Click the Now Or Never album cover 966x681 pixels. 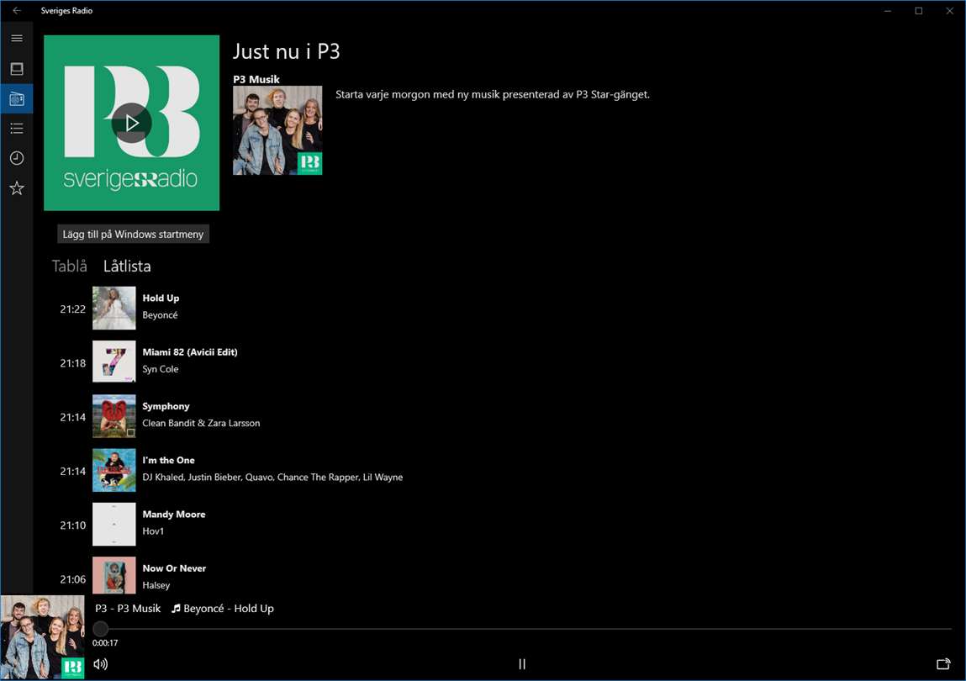114,575
